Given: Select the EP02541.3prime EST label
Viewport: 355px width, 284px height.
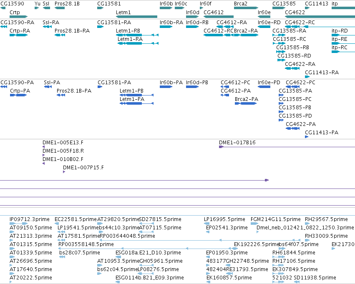Looking at the screenshot, I should click(227, 228).
